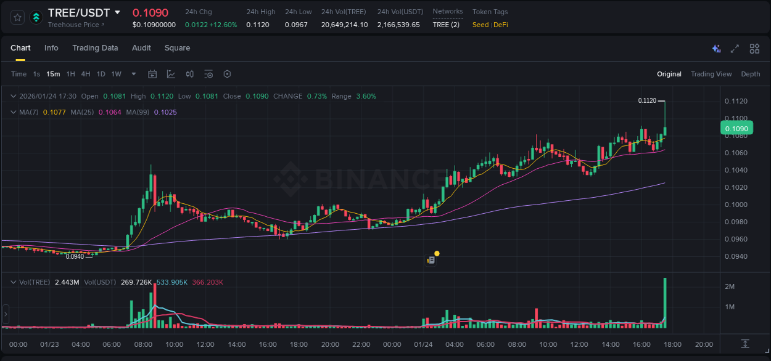Open the Seed token tag link

[480, 25]
